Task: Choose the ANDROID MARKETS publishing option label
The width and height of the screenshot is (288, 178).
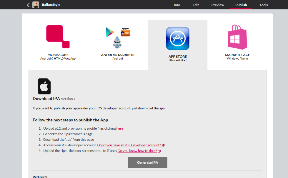Action: 118,55
